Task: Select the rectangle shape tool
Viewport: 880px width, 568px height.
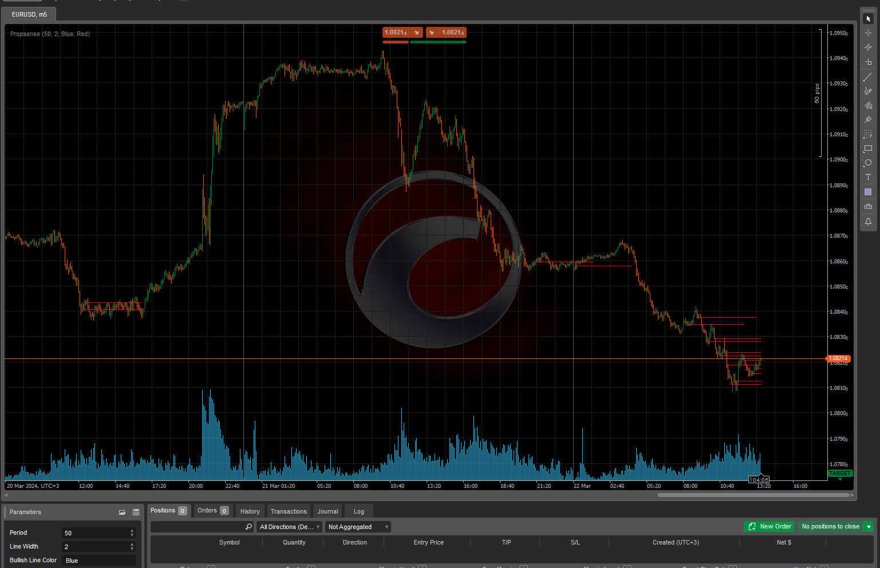Action: click(868, 148)
